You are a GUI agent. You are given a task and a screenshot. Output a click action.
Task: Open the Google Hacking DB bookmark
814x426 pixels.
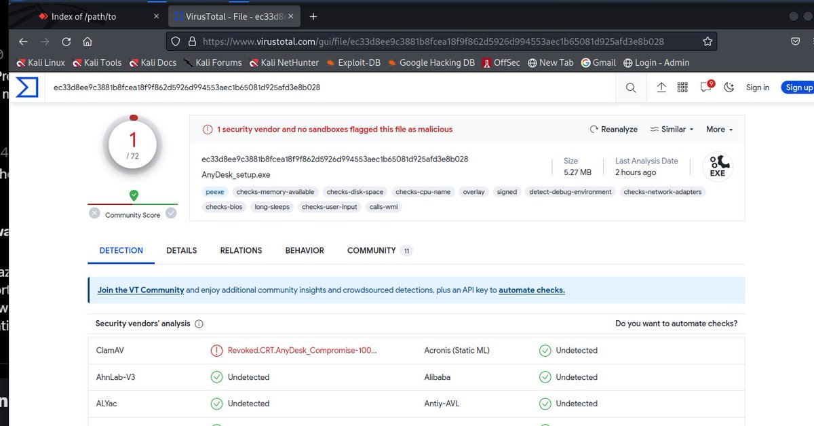[x=431, y=62]
